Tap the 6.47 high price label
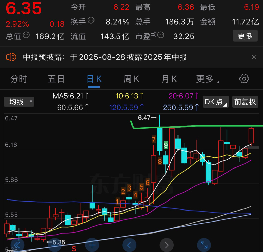This screenshot has height=252, width=263. pos(147,118)
